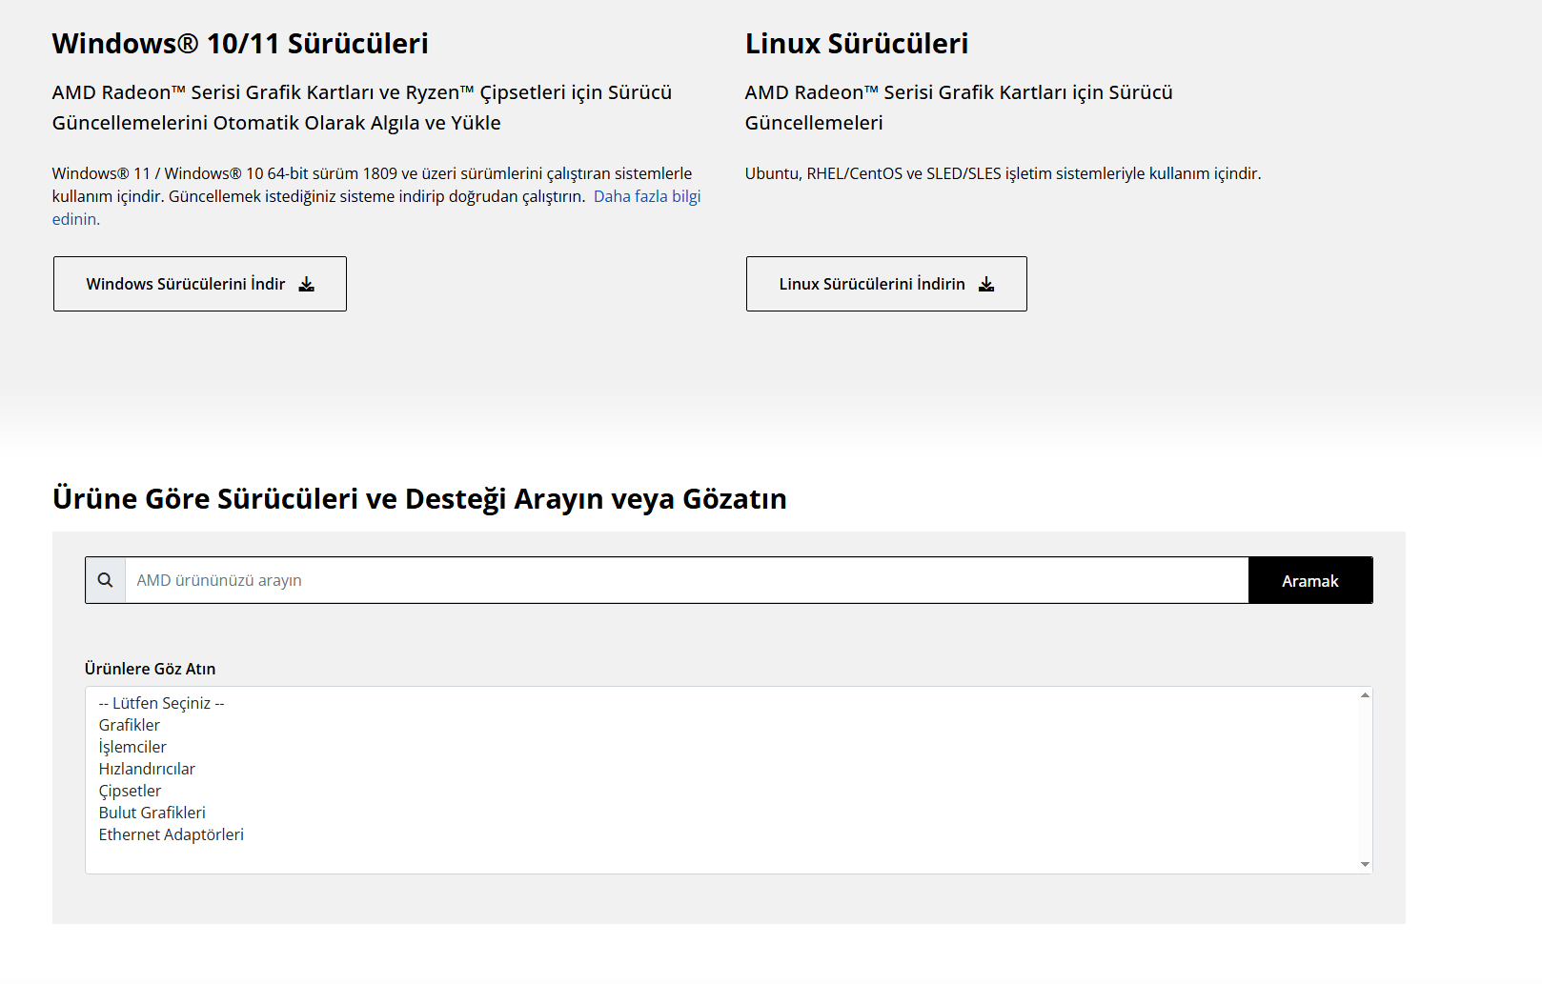Click the 'Windows® 10/11 Sürücüleri' heading

240,44
